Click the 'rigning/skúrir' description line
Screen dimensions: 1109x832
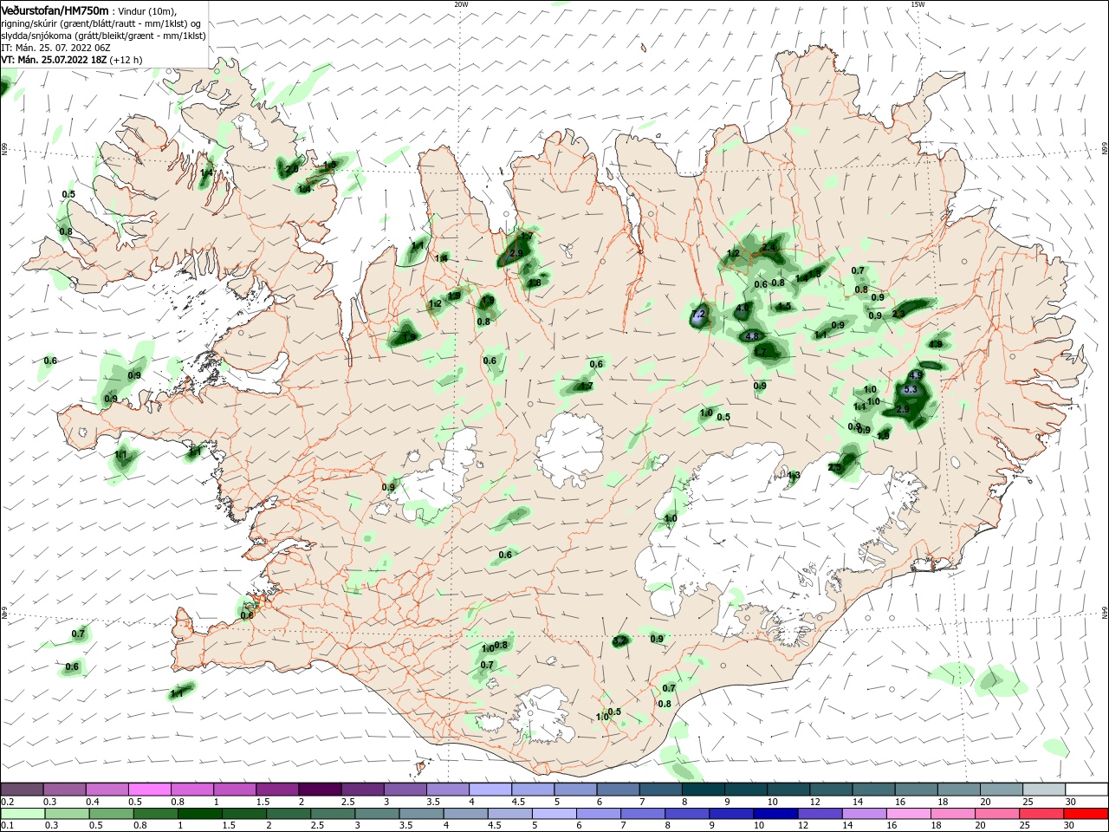[102, 23]
